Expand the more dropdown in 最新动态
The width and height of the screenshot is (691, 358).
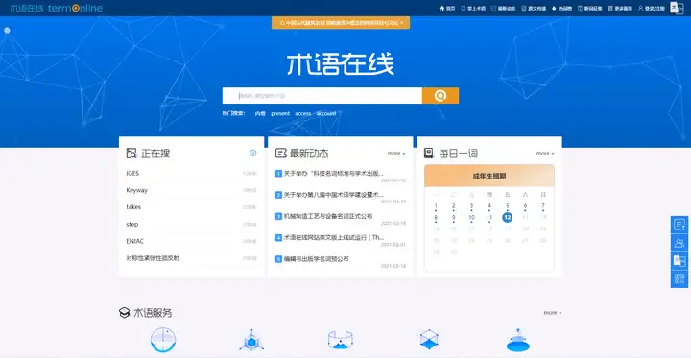pos(396,154)
